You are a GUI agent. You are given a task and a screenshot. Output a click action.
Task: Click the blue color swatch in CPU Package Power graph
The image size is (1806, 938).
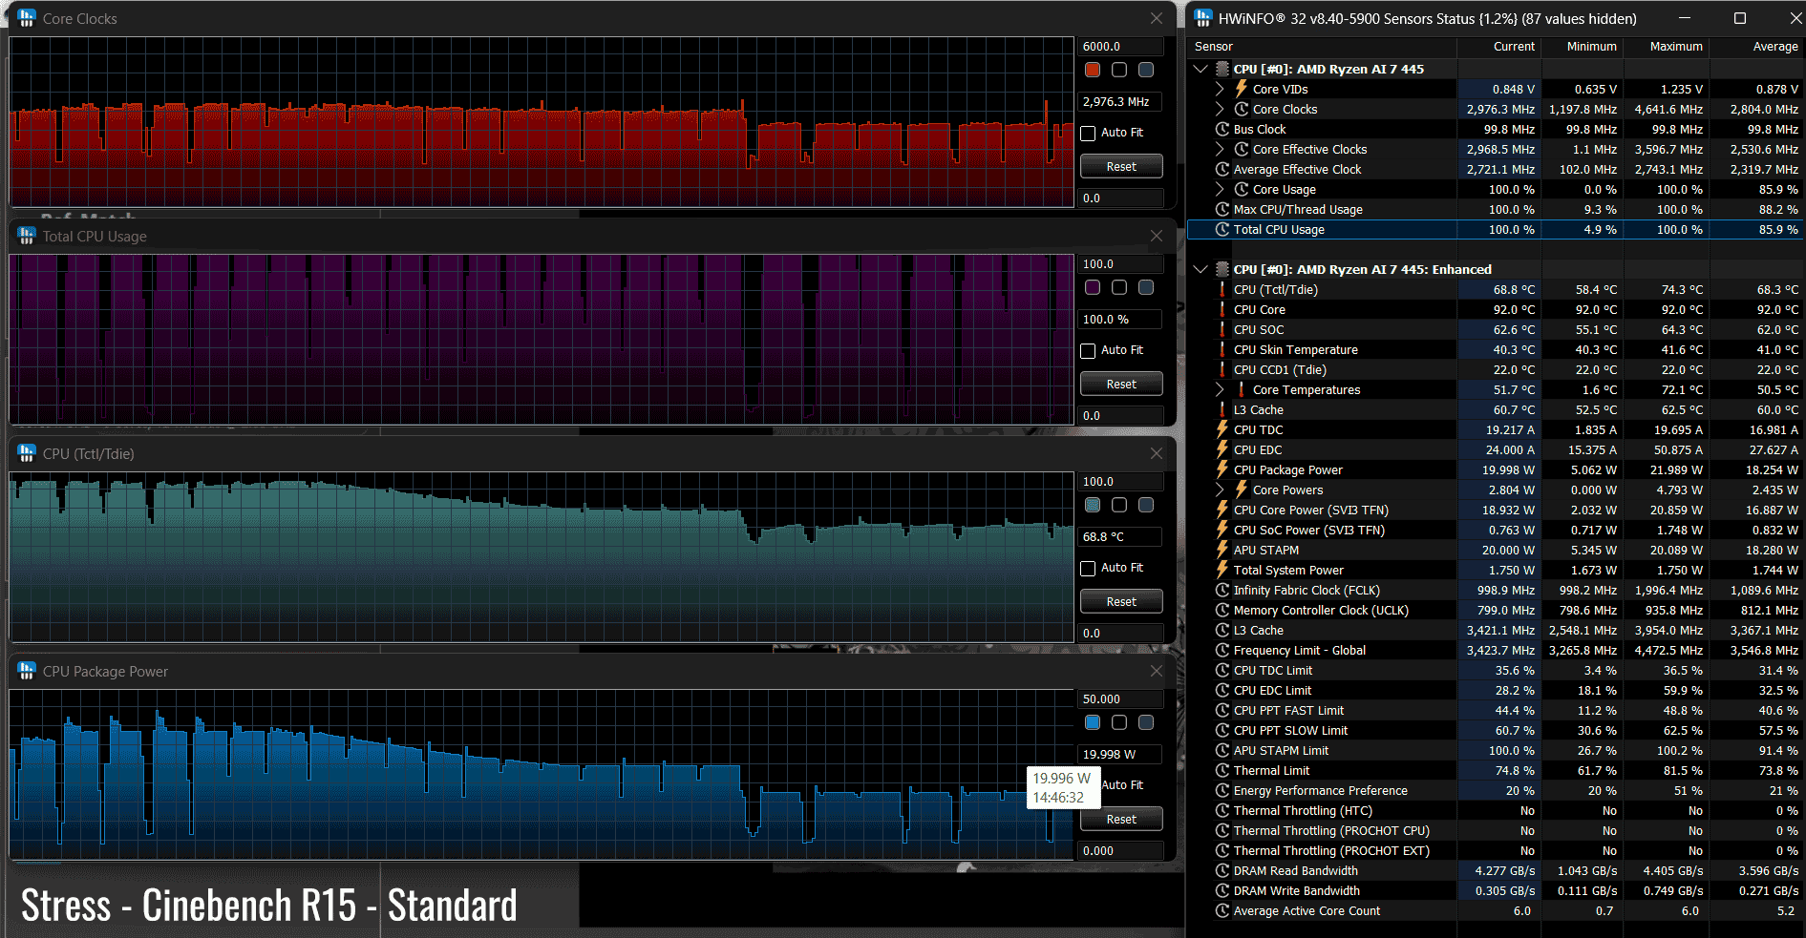pyautogui.click(x=1093, y=722)
